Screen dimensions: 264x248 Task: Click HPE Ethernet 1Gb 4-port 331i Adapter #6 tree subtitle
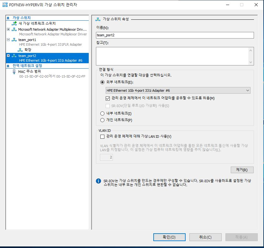click(x=51, y=60)
